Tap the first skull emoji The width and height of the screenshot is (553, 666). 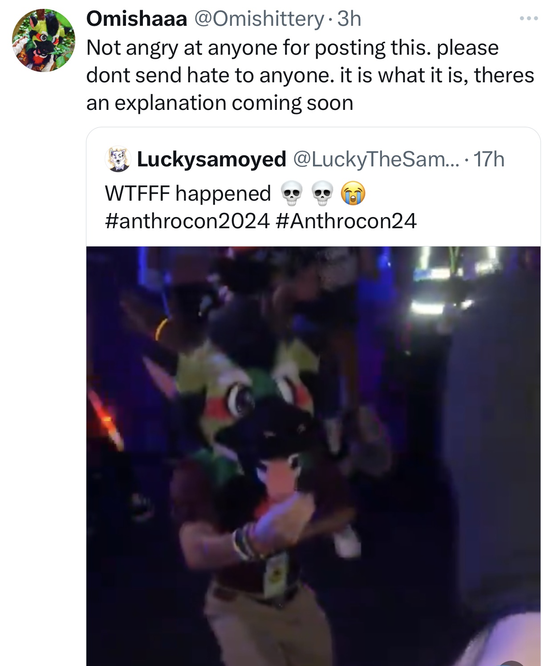pyautogui.click(x=292, y=194)
